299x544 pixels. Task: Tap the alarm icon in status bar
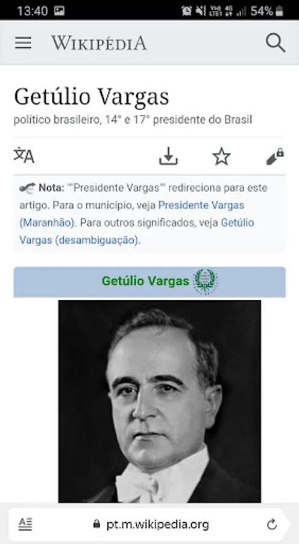point(186,11)
